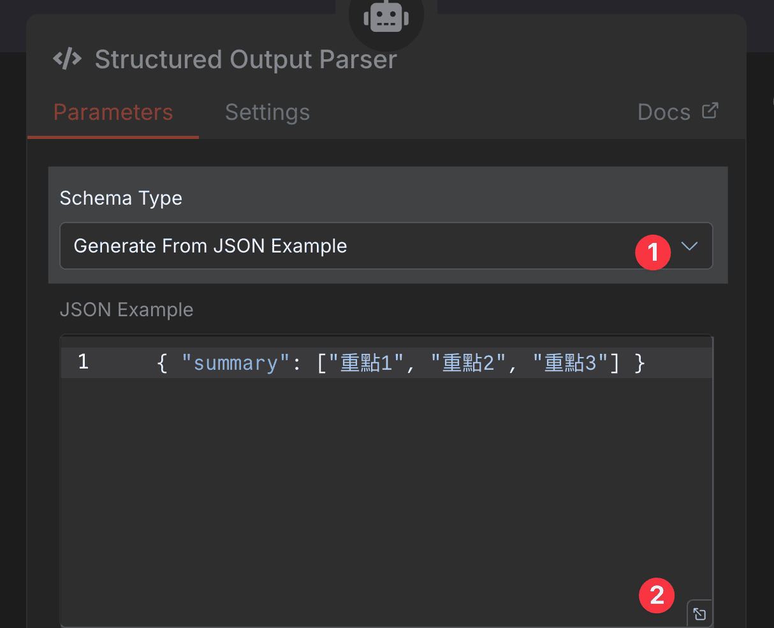This screenshot has width=774, height=628.
Task: Click the external-link icon next to Docs
Action: 710,110
